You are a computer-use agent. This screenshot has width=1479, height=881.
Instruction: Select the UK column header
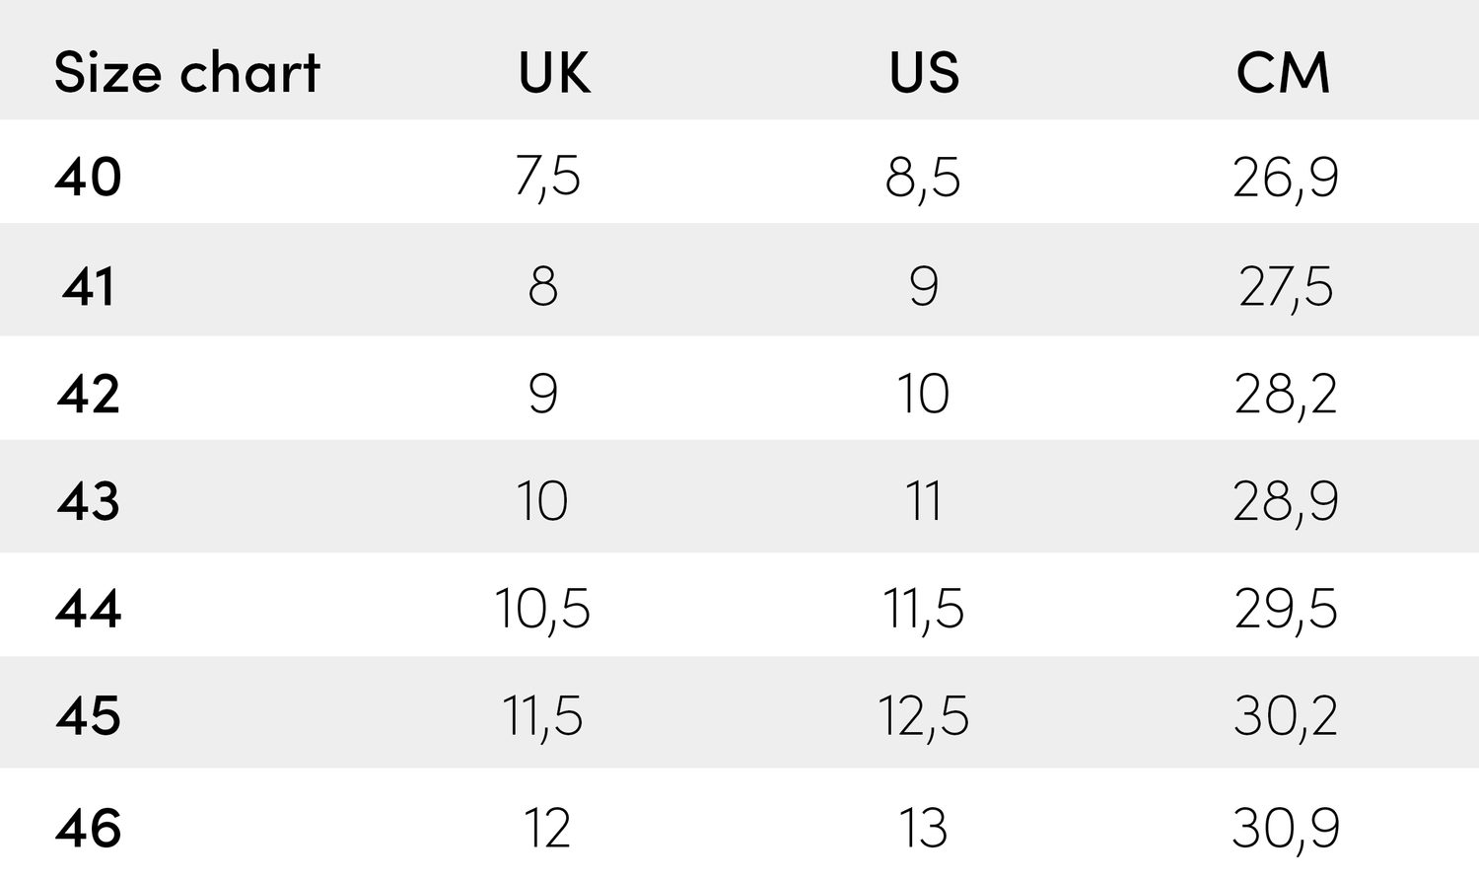click(554, 73)
